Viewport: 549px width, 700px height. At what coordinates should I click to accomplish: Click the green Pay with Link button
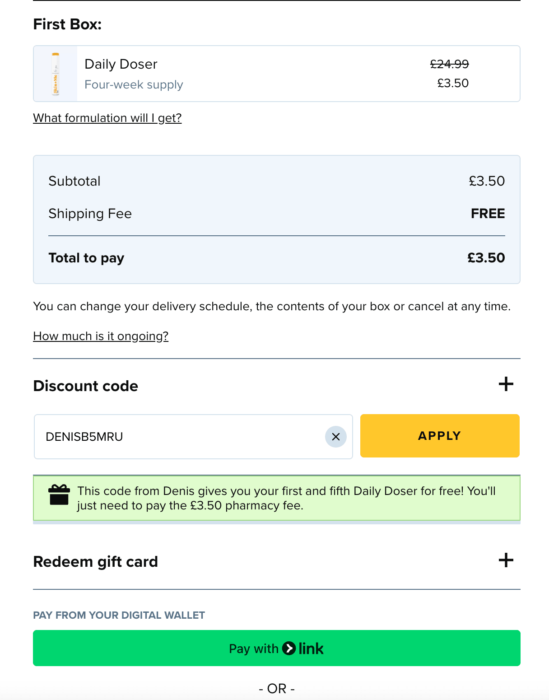click(x=276, y=648)
